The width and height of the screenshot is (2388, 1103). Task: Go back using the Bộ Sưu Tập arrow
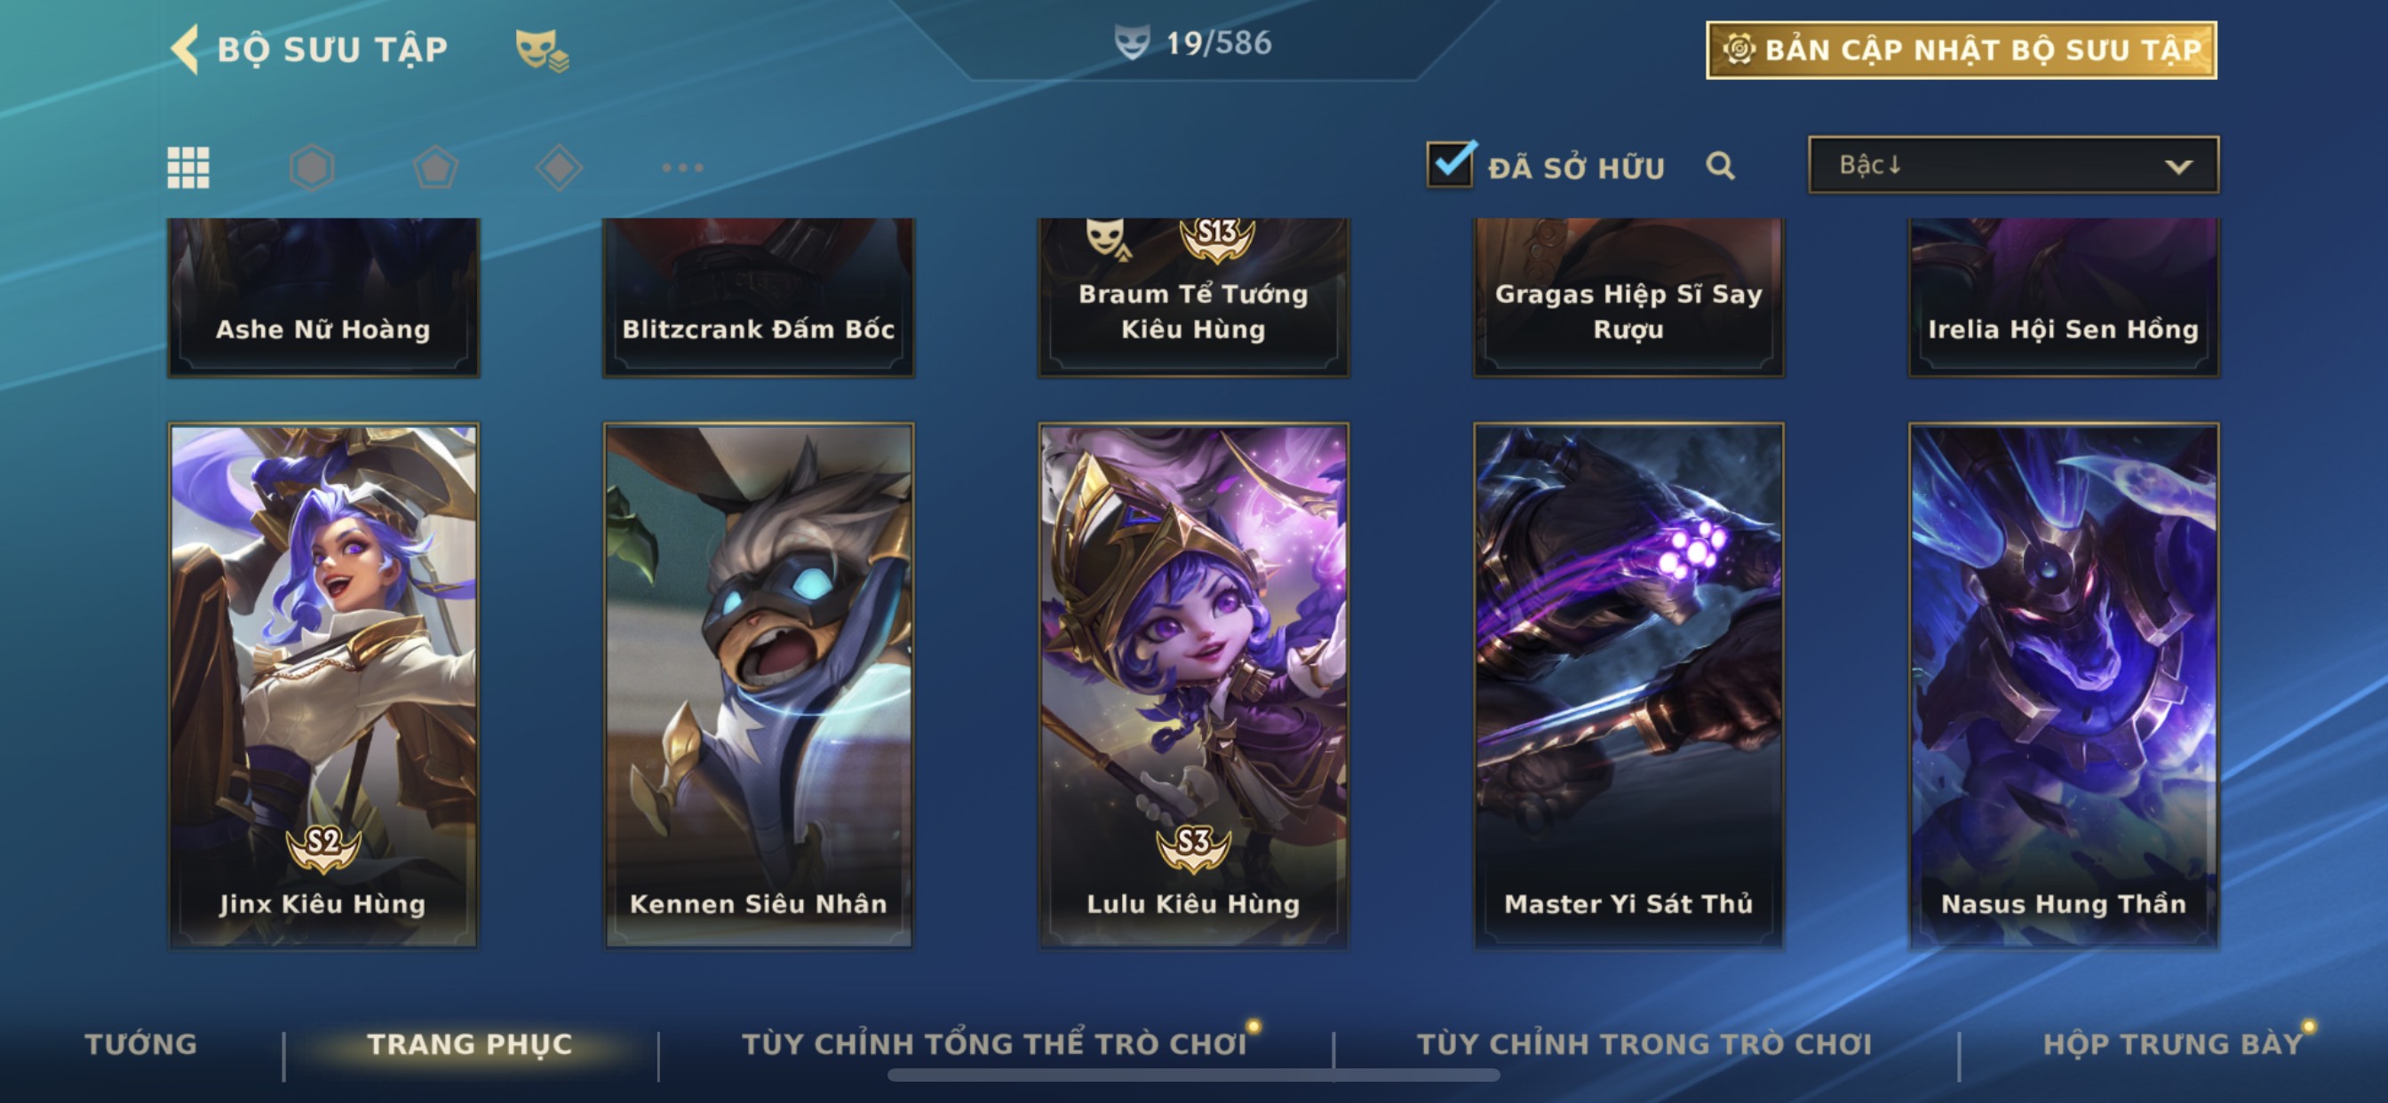185,49
